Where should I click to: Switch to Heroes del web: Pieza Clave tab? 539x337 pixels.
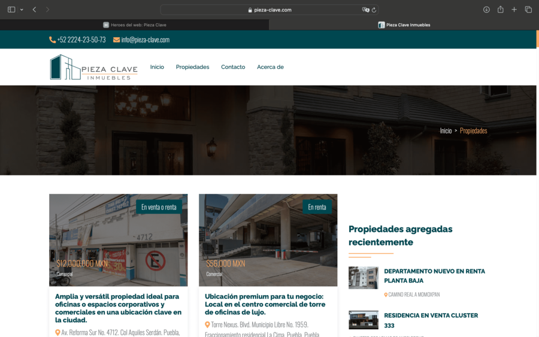point(134,25)
